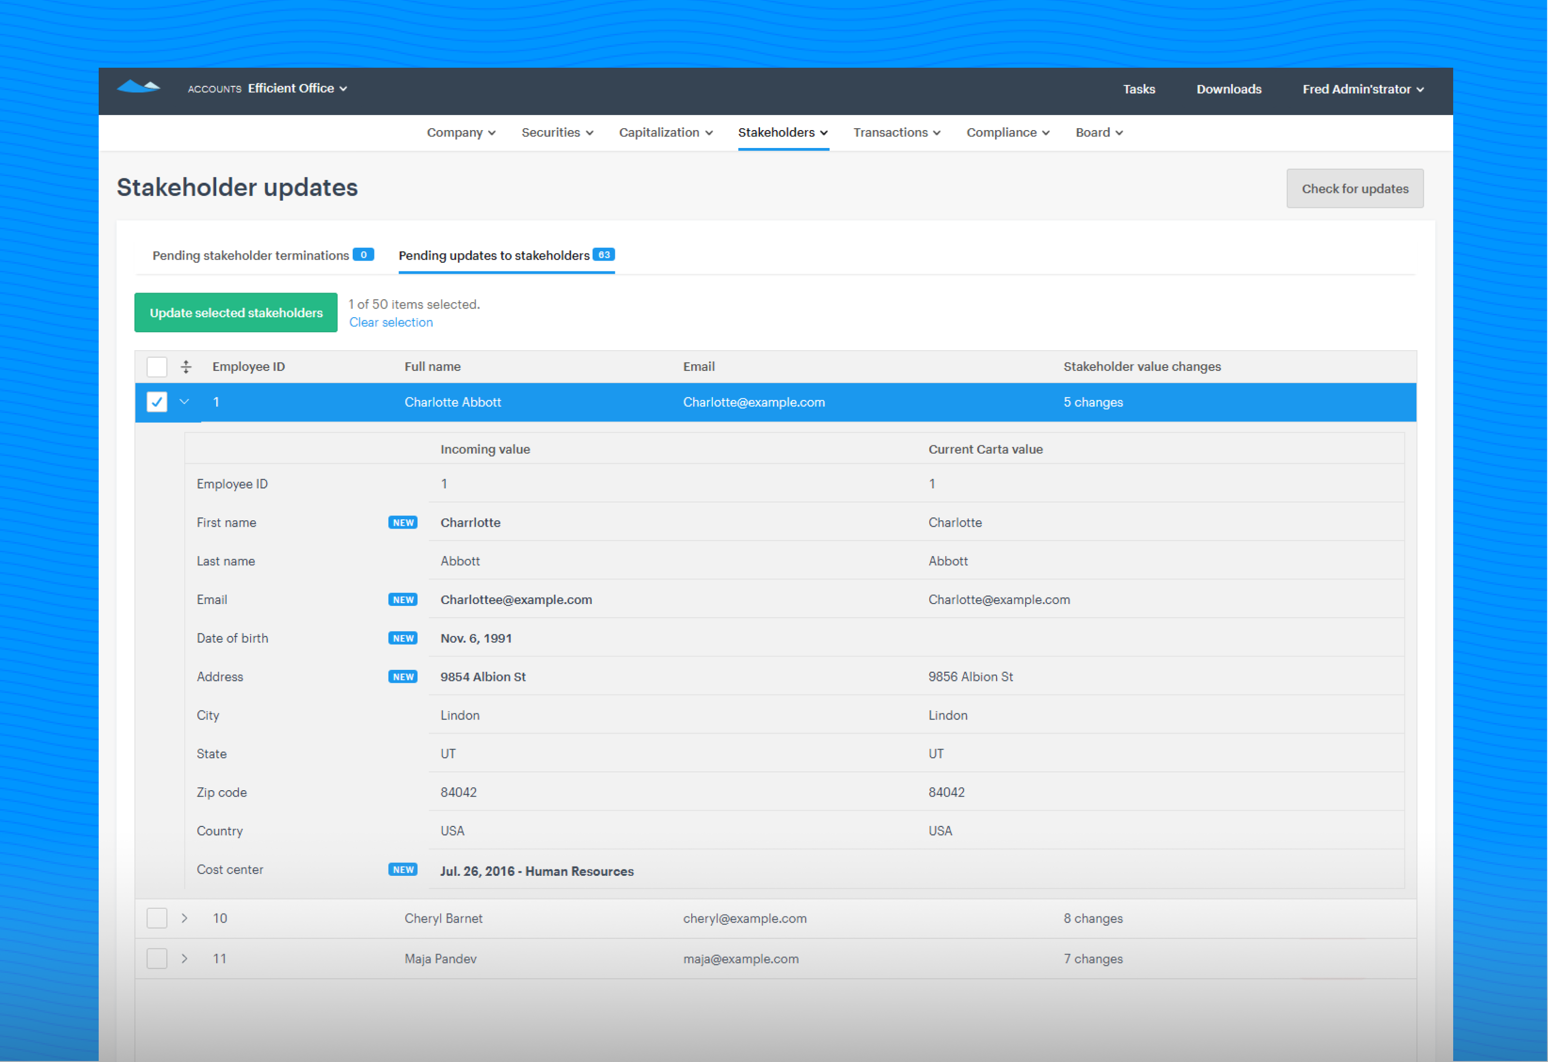1548x1062 pixels.
Task: Expand the Maja Pandev row
Action: [184, 959]
